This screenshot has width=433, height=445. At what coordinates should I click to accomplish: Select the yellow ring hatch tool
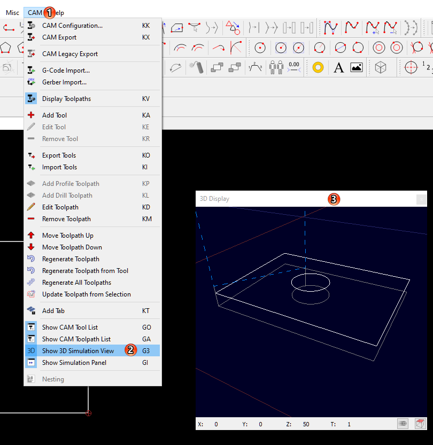pyautogui.click(x=318, y=67)
